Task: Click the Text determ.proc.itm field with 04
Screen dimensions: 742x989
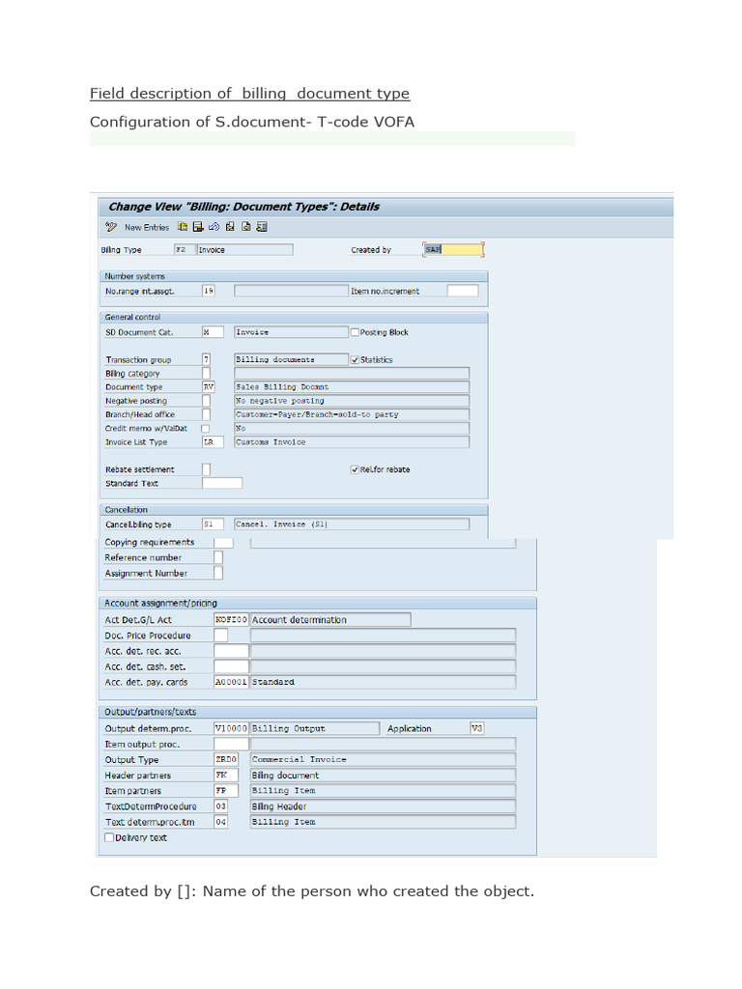Action: tap(221, 822)
